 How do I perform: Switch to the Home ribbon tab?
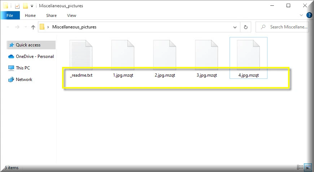(30, 15)
